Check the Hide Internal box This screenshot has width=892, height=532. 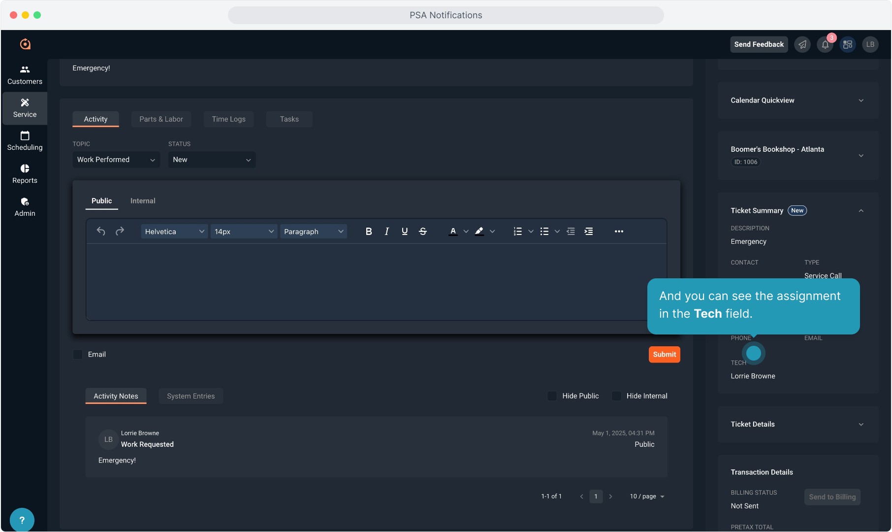(616, 396)
